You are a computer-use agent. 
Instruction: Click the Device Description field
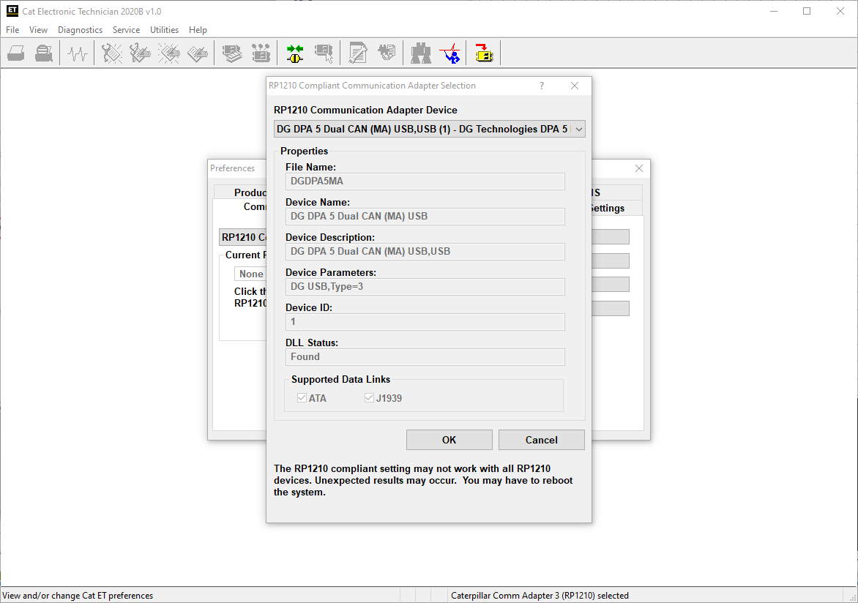click(x=425, y=251)
